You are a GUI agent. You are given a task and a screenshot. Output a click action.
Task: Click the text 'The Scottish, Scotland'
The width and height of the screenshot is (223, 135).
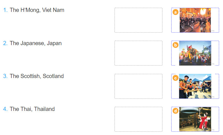click(37, 76)
